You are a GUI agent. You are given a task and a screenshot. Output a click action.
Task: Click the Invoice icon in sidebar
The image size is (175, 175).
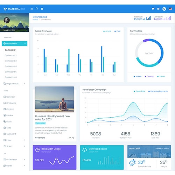click(x=5, y=115)
